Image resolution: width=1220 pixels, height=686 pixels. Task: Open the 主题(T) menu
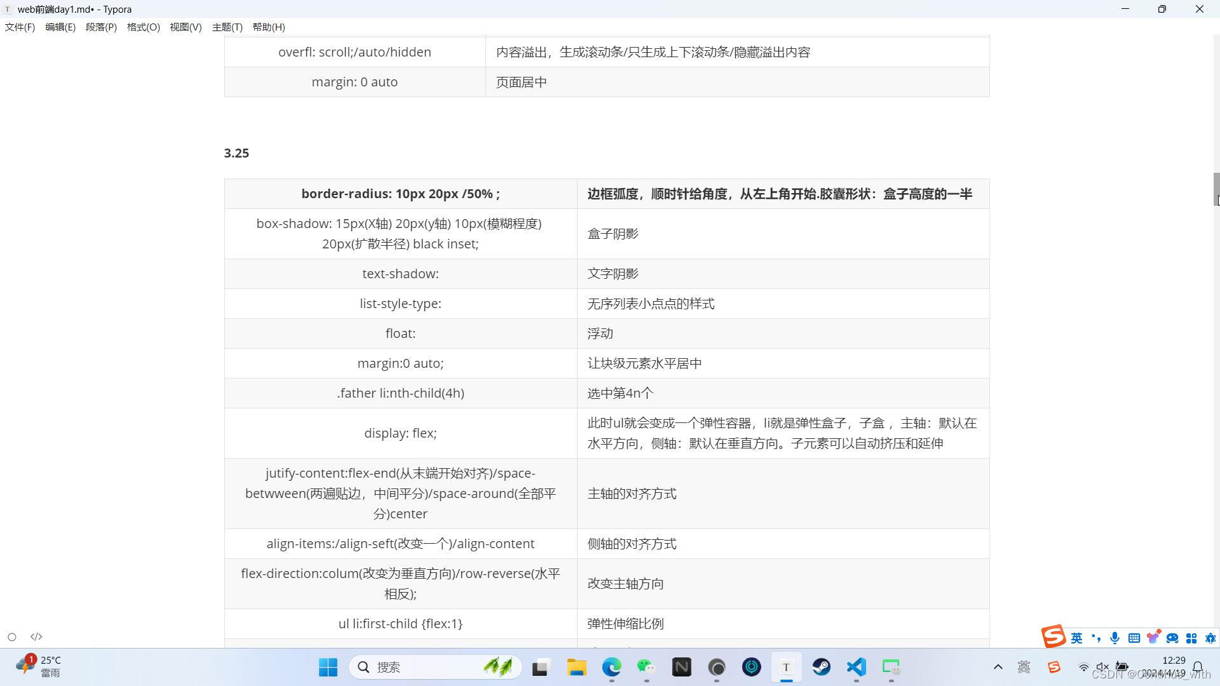click(x=227, y=27)
